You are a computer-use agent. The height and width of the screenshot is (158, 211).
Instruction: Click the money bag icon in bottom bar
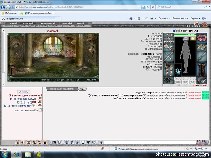click(45, 142)
